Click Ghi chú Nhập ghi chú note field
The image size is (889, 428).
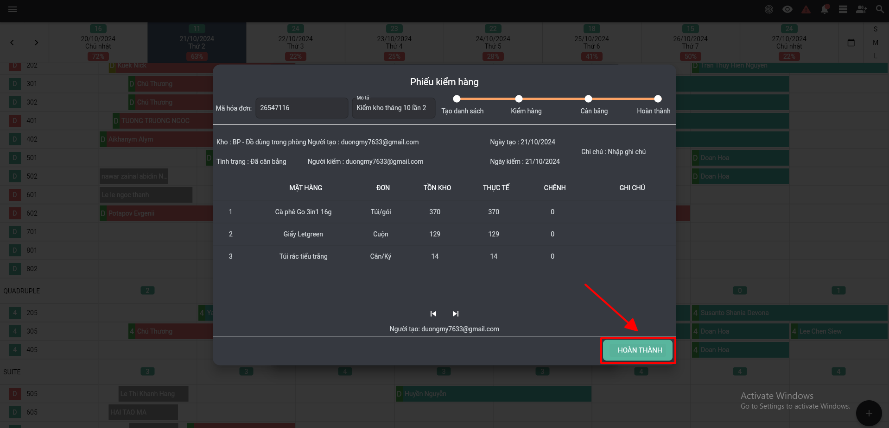click(x=613, y=152)
